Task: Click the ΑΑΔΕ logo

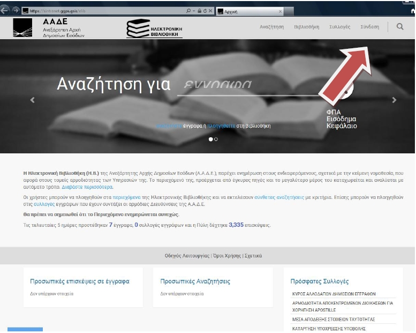Action: pyautogui.click(x=49, y=27)
